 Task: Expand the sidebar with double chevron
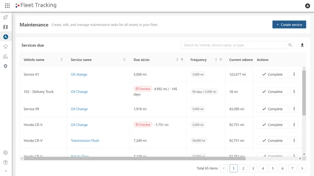click(x=6, y=171)
